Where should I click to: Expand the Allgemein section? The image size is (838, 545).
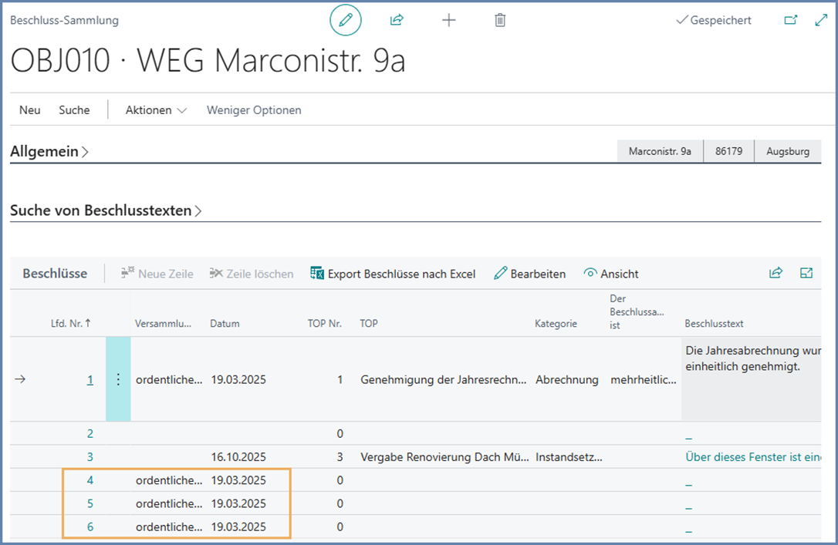coord(49,152)
